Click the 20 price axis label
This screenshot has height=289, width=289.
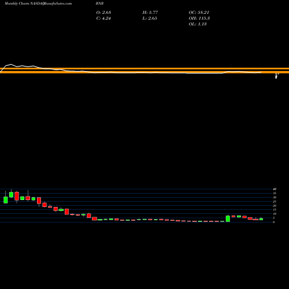pyautogui.click(x=275, y=206)
